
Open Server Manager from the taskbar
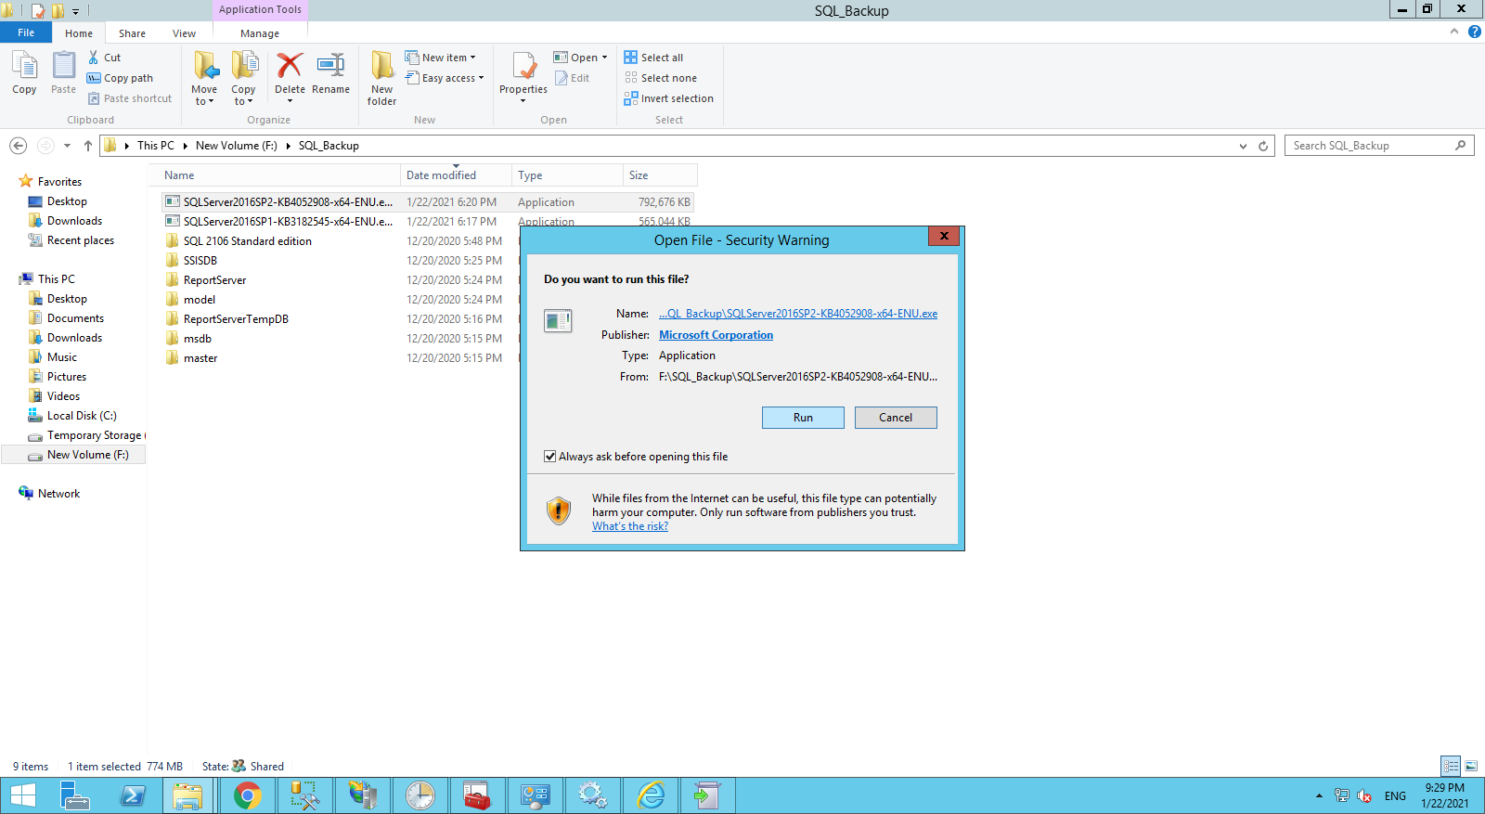(x=74, y=795)
